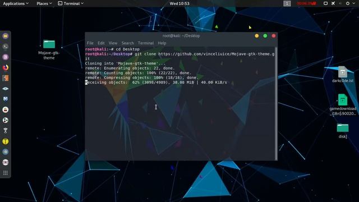The image size is (359, 202).
Task: Click the power icon in top bar
Action: coord(348,3)
